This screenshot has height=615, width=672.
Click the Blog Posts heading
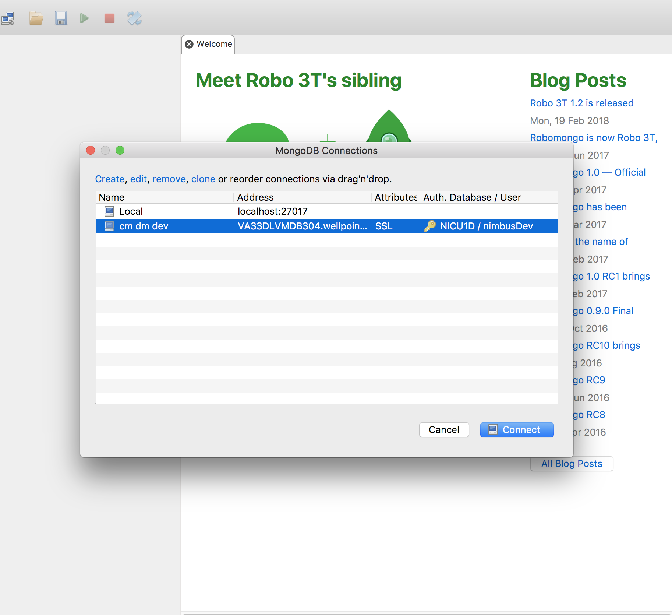pos(578,80)
